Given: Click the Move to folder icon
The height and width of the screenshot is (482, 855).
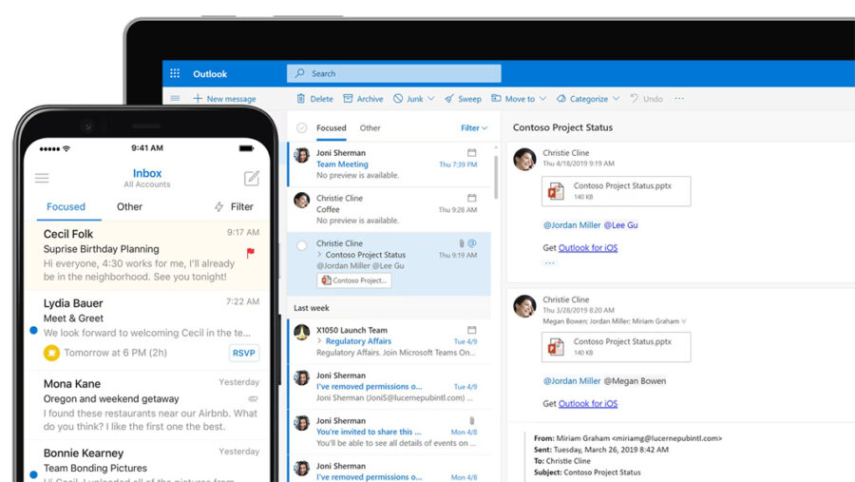Looking at the screenshot, I should [x=496, y=98].
